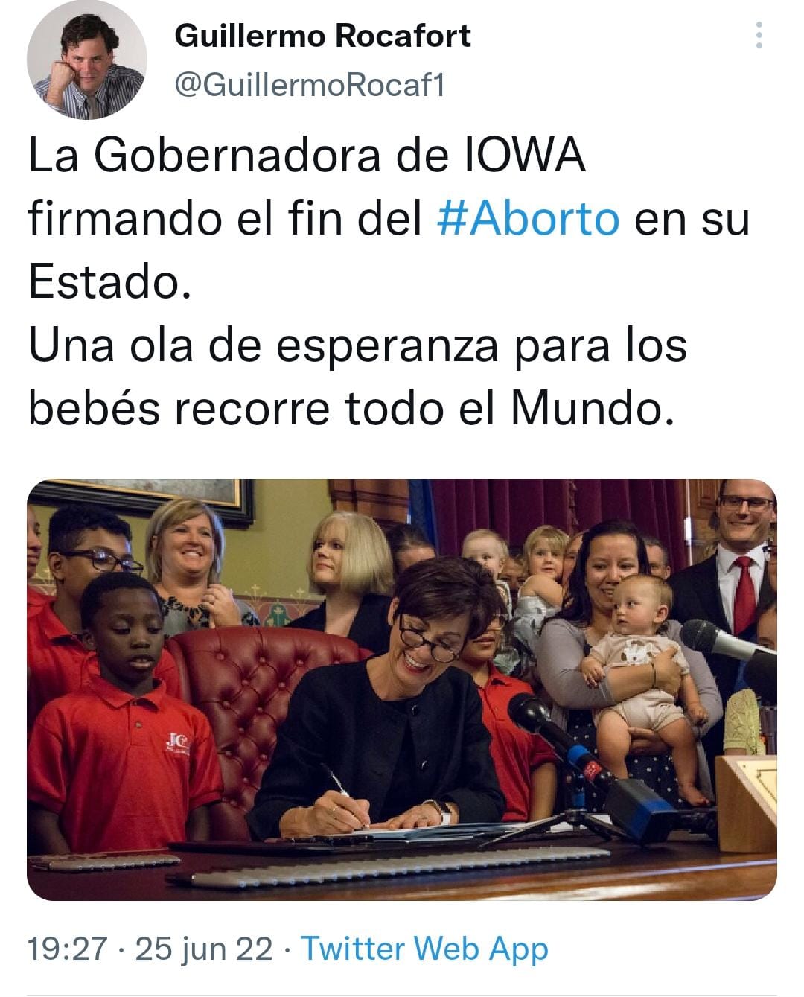Open the #Aborto hashtag
804x997 pixels.
point(527,219)
